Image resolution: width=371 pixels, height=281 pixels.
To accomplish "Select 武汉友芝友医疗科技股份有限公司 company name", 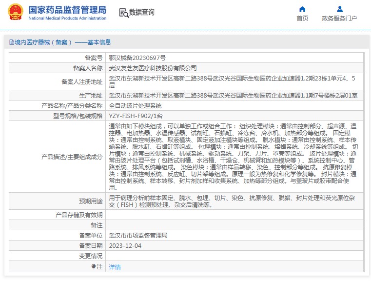I will tap(153, 68).
